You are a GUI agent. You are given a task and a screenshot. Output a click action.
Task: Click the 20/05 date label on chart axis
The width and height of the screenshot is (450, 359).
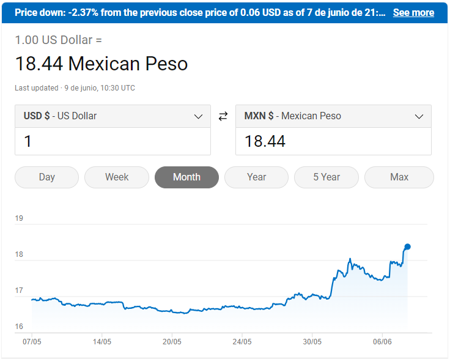pos(172,341)
